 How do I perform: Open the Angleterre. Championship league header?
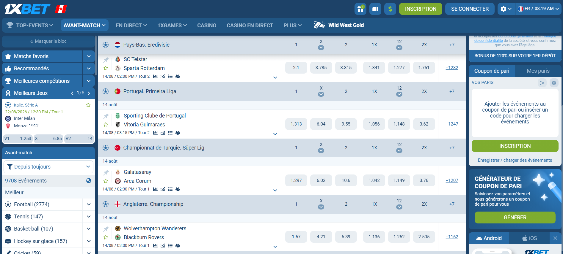[153, 204]
